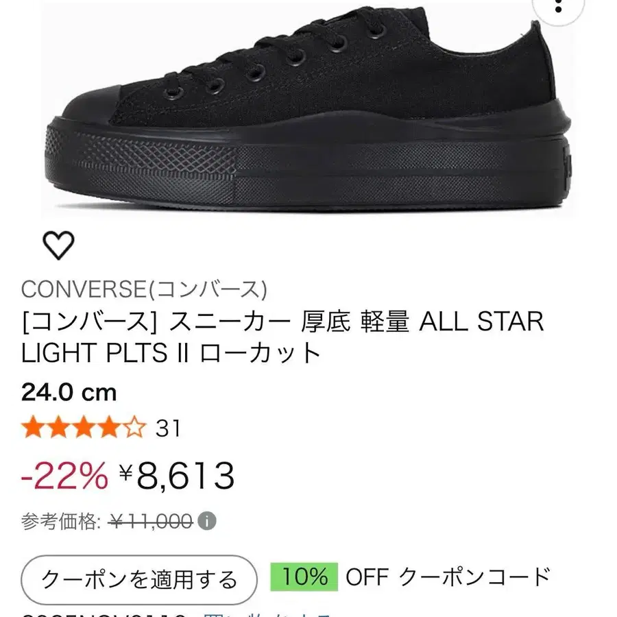Viewport: 617px width, 617px height.
Task: Click the black Converse shoe product image
Action: coord(308,117)
